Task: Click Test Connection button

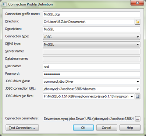Action: tap(22, 128)
